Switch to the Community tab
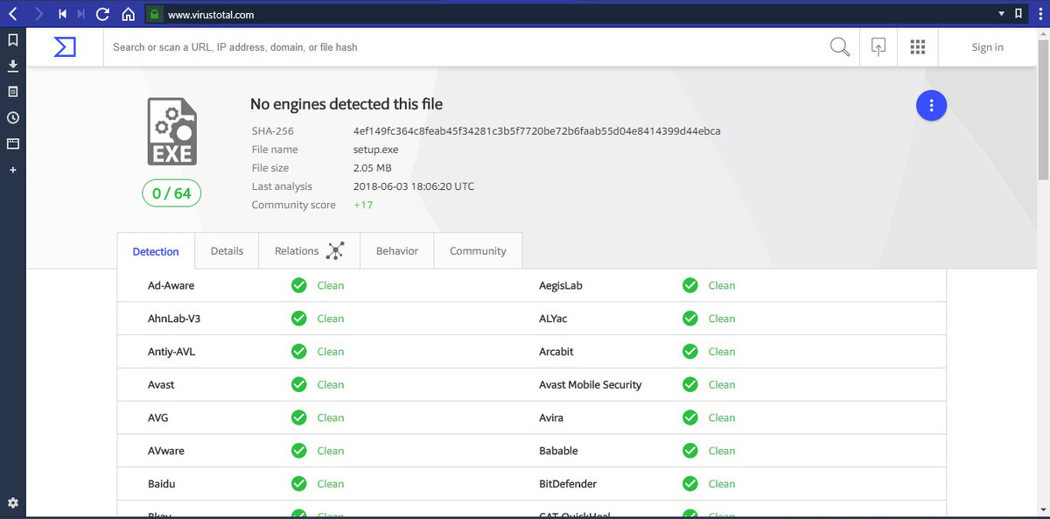This screenshot has height=519, width=1050. [478, 251]
